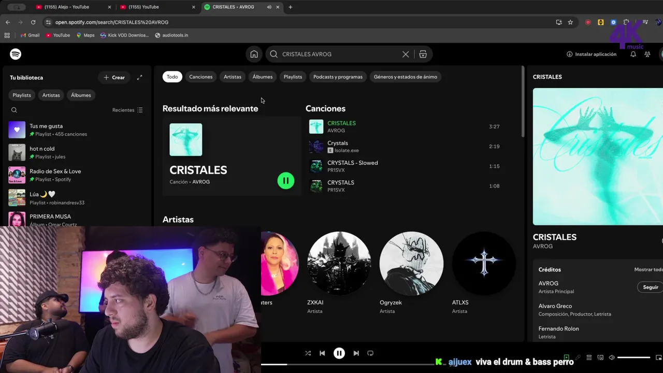Open Chrome media control icon
663x373 pixels.
[645, 22]
